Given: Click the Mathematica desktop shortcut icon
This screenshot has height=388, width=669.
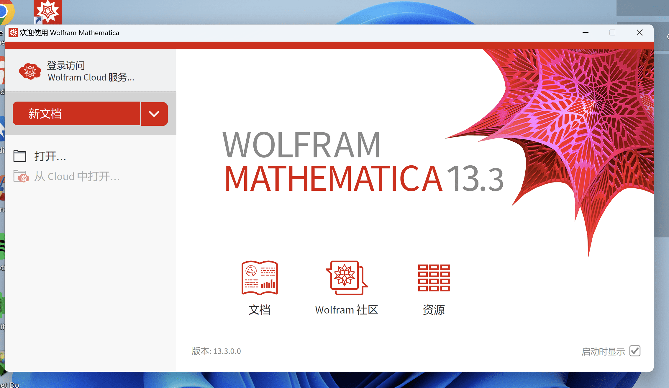Looking at the screenshot, I should [x=48, y=12].
